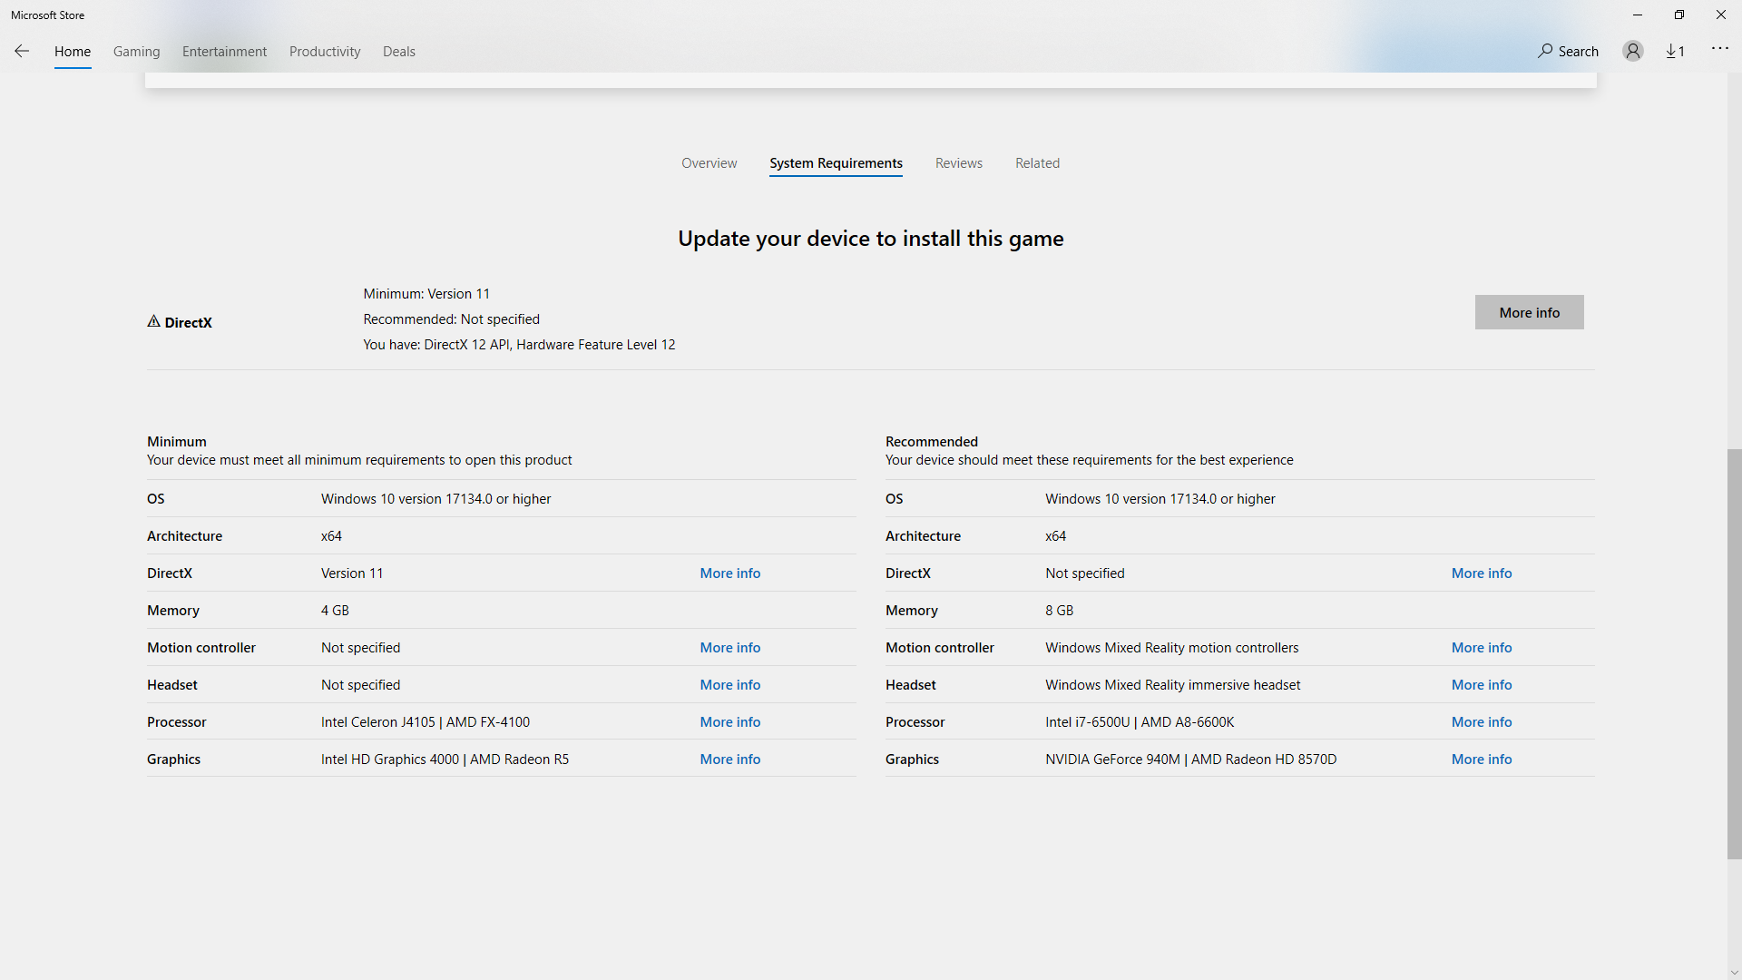
Task: Open the three-dot See more menu
Action: point(1720,49)
